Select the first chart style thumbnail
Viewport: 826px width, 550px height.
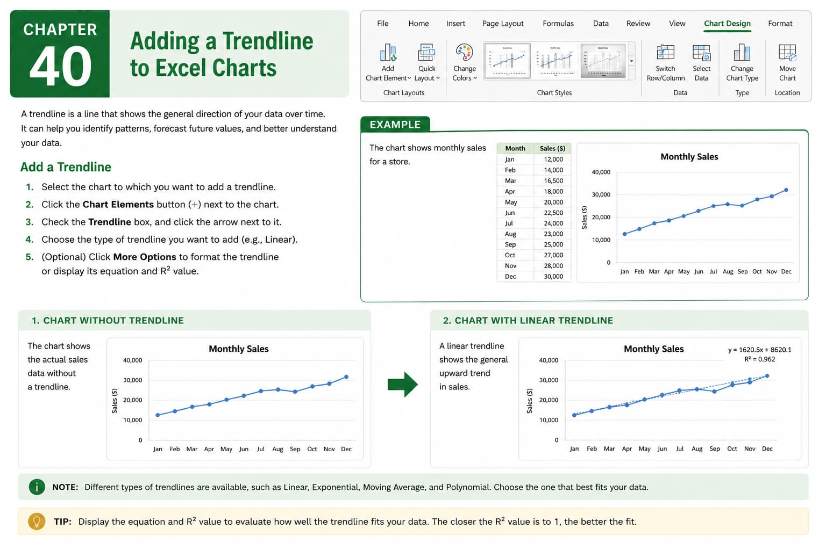[x=507, y=61]
